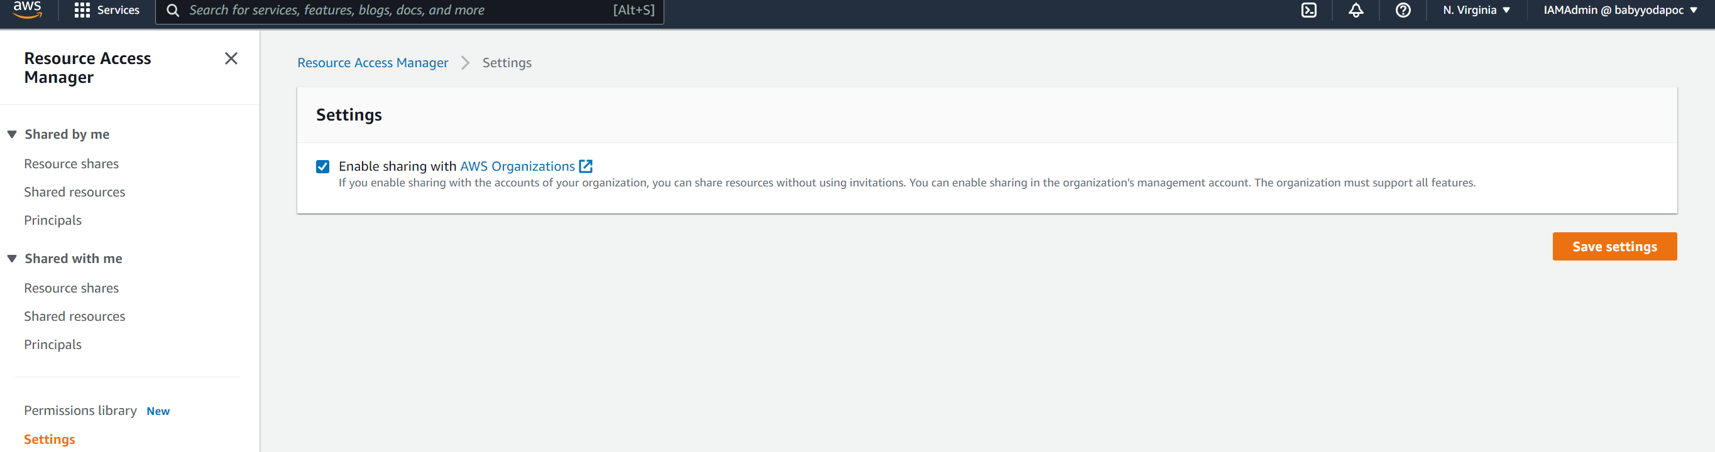Viewport: 1715px width, 452px height.
Task: Open the notifications bell
Action: [1356, 10]
